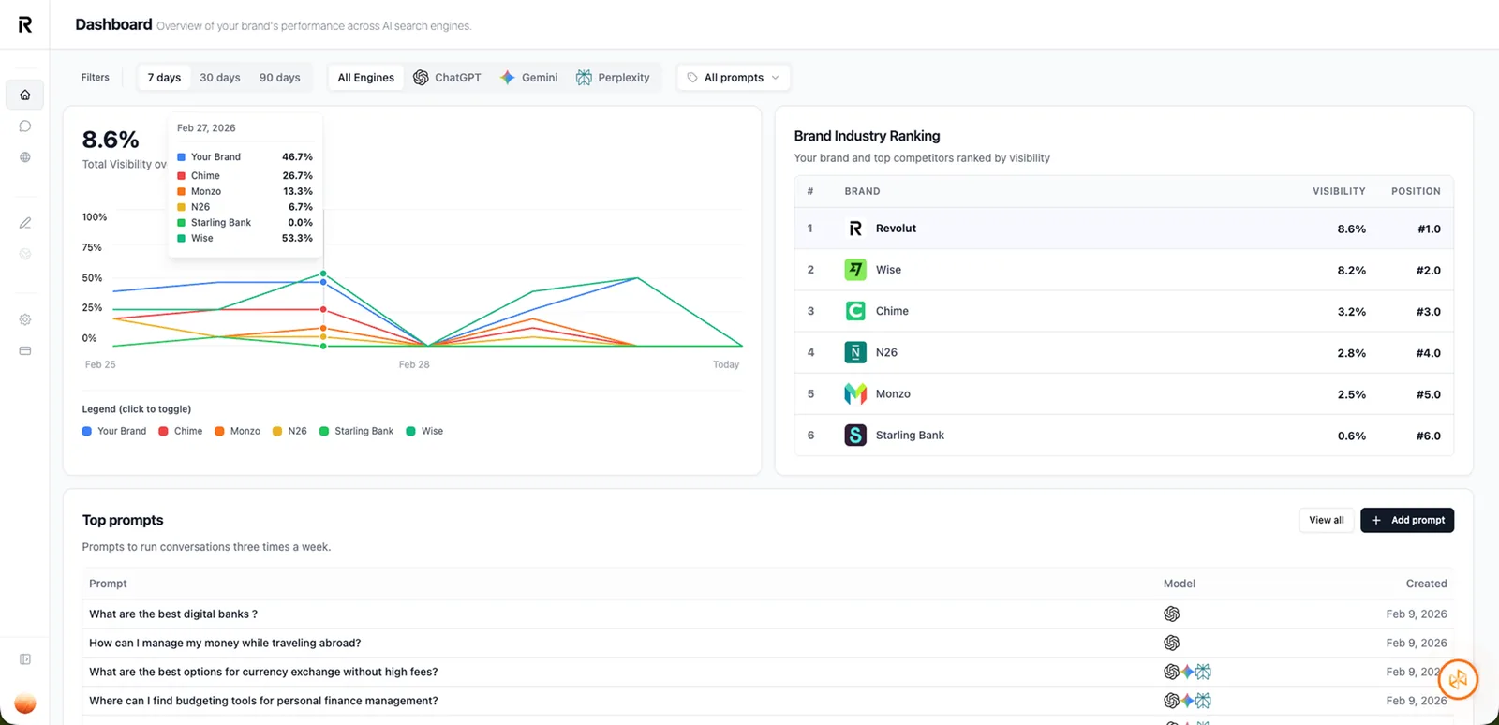
Task: Filter by Perplexity engine
Action: click(613, 78)
